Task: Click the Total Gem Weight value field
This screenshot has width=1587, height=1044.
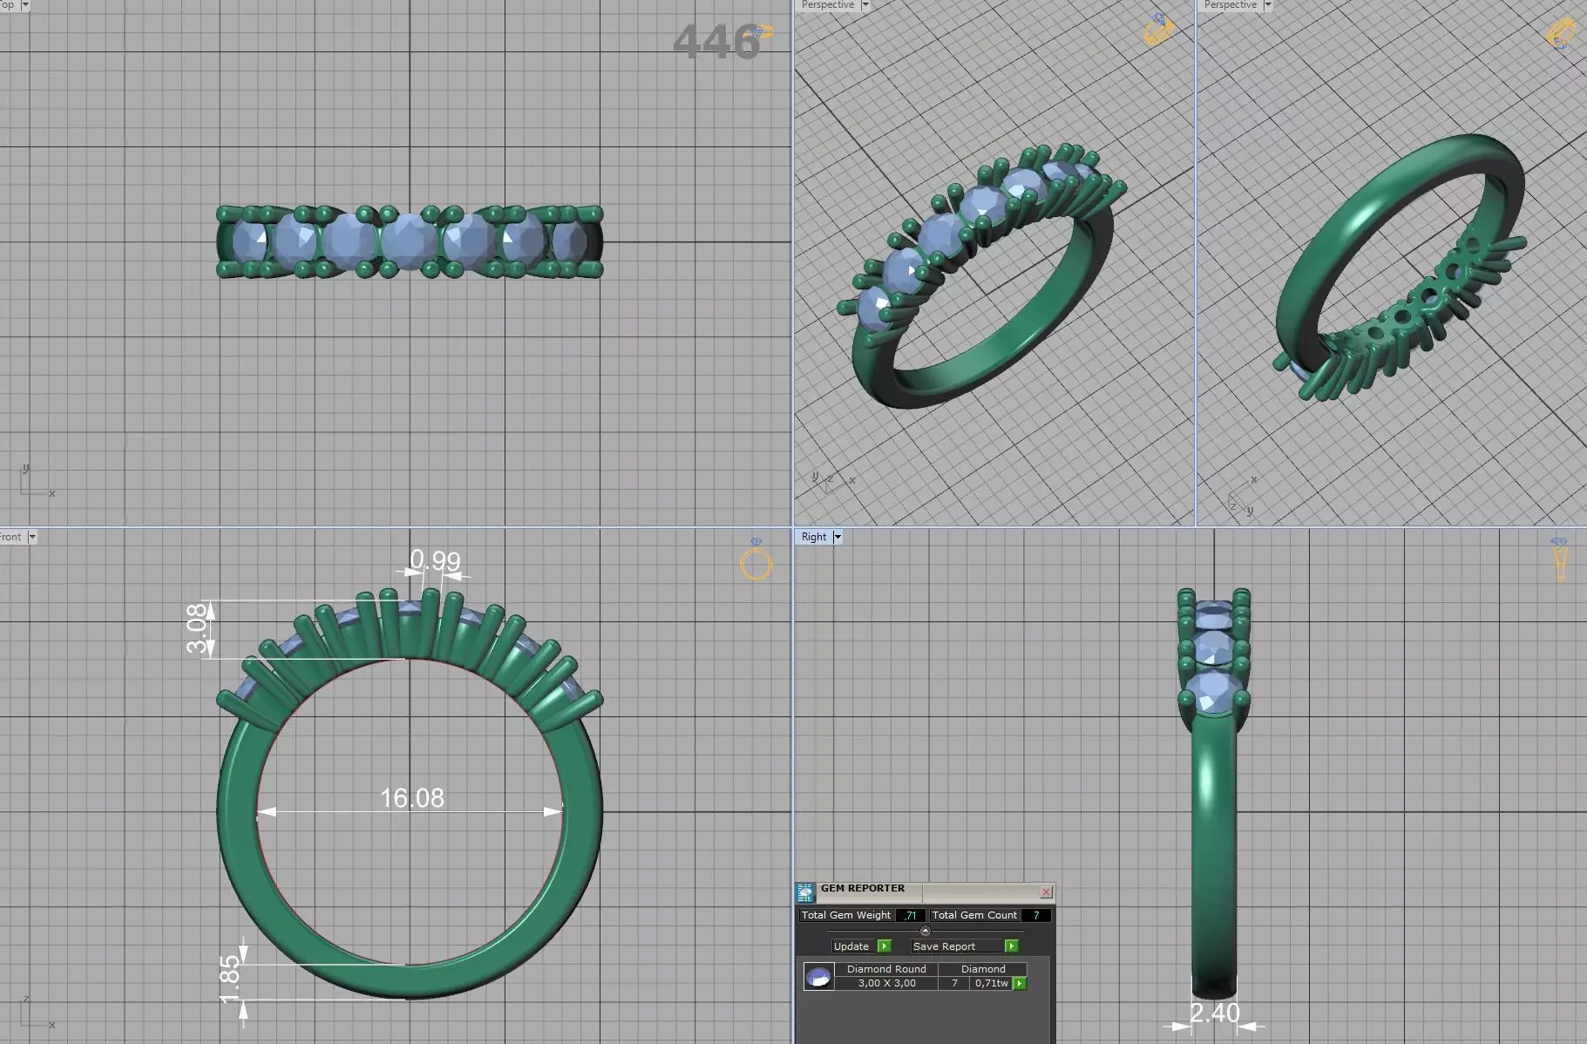Action: (910, 915)
